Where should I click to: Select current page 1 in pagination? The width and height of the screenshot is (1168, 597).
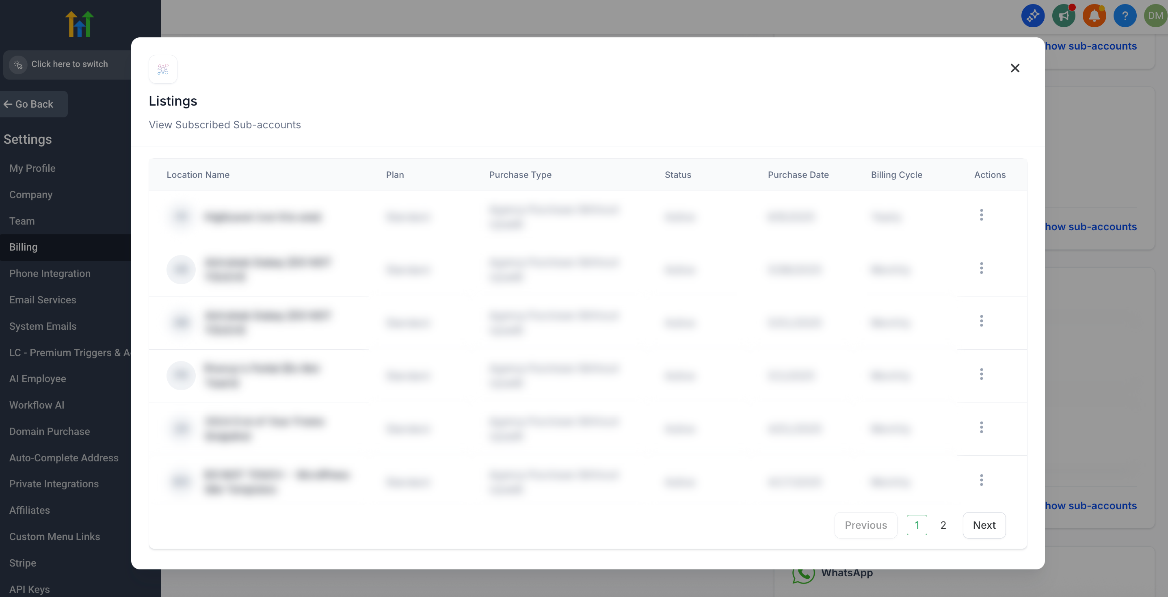pyautogui.click(x=916, y=525)
